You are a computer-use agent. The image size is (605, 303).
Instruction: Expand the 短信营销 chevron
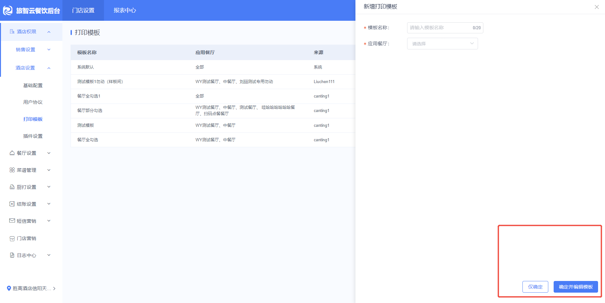[x=49, y=221]
